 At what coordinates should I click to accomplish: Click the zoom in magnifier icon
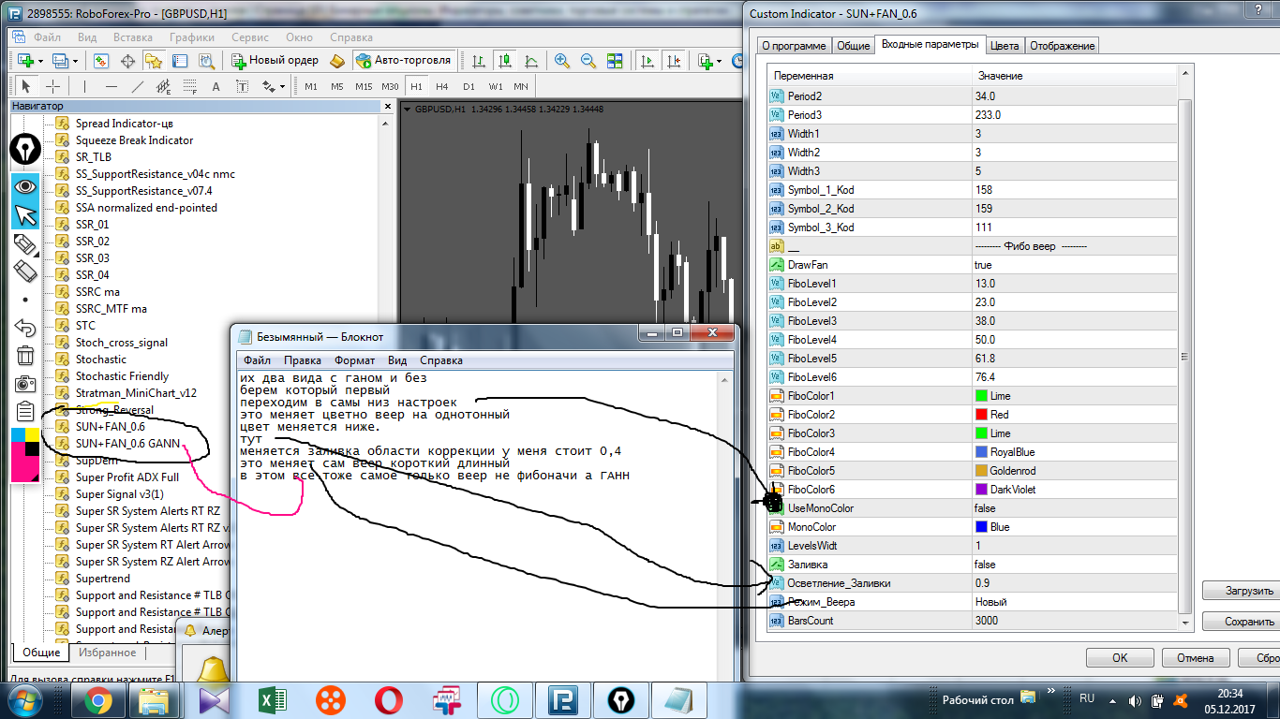tap(562, 61)
